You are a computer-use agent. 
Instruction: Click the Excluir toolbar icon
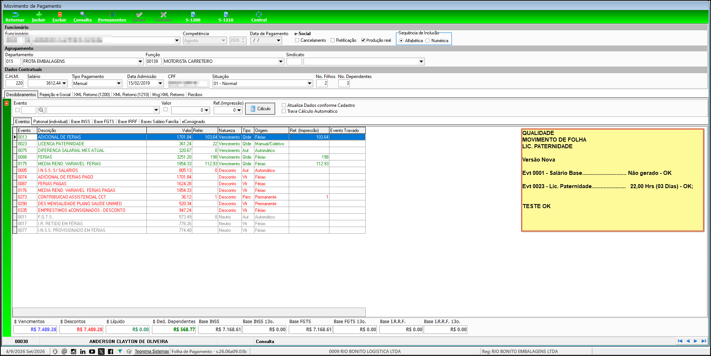pyautogui.click(x=60, y=14)
